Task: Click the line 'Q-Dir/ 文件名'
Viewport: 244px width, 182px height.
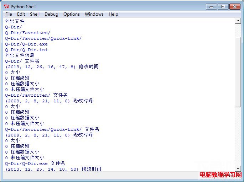Action: tap(22, 61)
